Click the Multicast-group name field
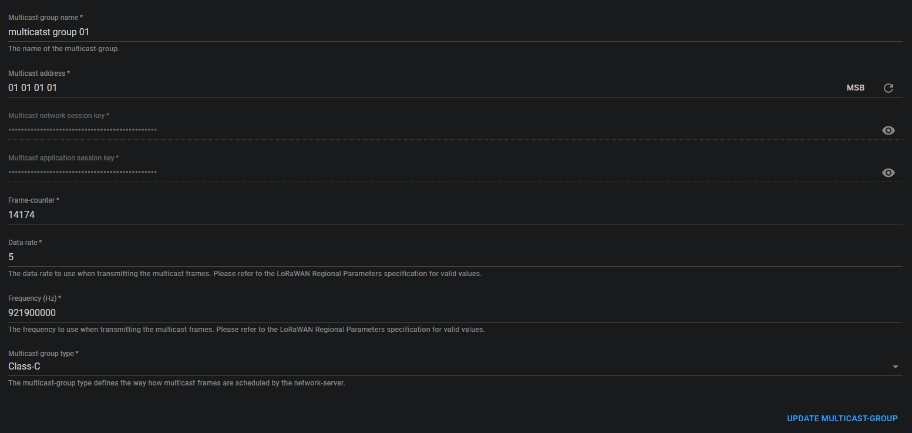 (x=235, y=32)
